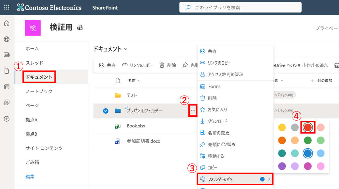
Task: Click the Create plus icon in rail
Action: tap(7, 119)
